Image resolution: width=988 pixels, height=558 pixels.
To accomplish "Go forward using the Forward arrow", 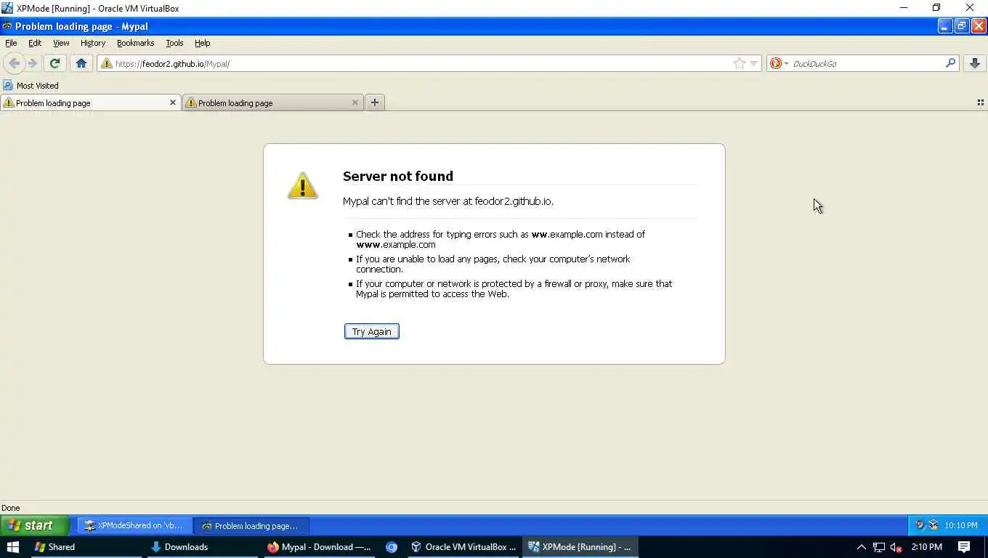I will click(32, 63).
